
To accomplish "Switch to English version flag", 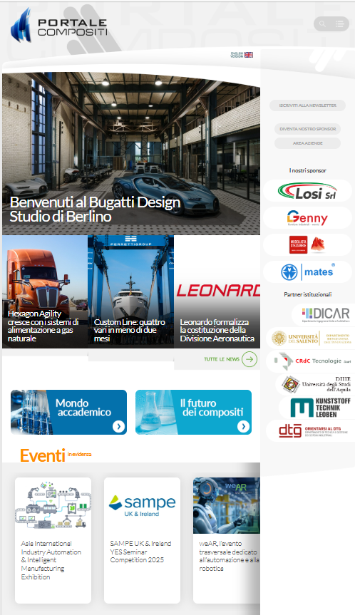I will [249, 55].
